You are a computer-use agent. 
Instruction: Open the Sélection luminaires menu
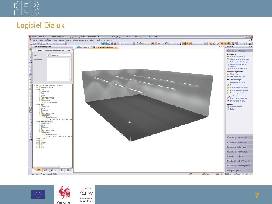[80, 40]
